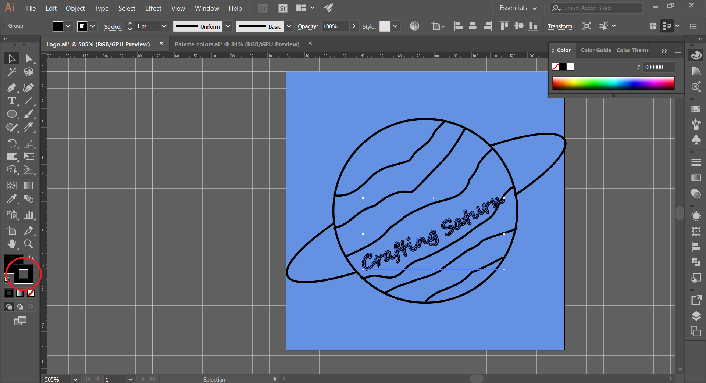Open the Object menu
706x383 pixels.
pyautogui.click(x=75, y=8)
